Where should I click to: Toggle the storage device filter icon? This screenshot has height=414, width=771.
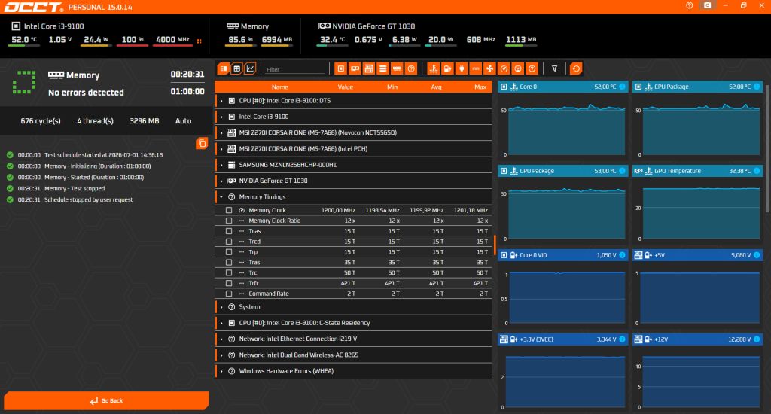383,68
